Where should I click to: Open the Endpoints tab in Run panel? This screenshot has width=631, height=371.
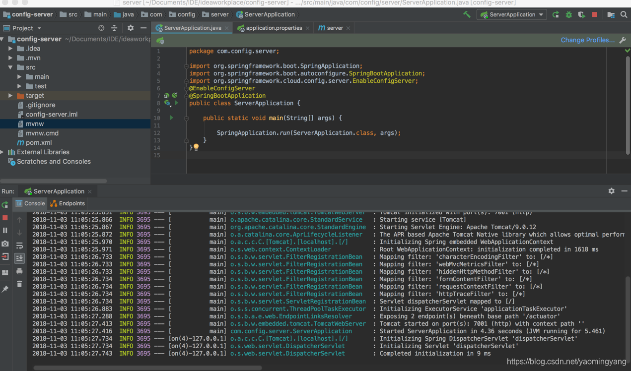coord(68,203)
